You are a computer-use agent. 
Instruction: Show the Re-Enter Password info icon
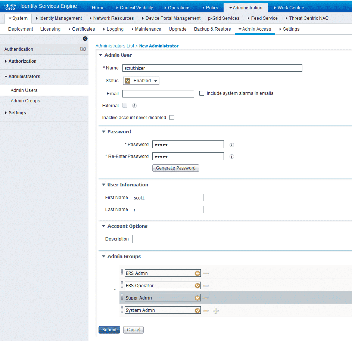click(x=232, y=156)
